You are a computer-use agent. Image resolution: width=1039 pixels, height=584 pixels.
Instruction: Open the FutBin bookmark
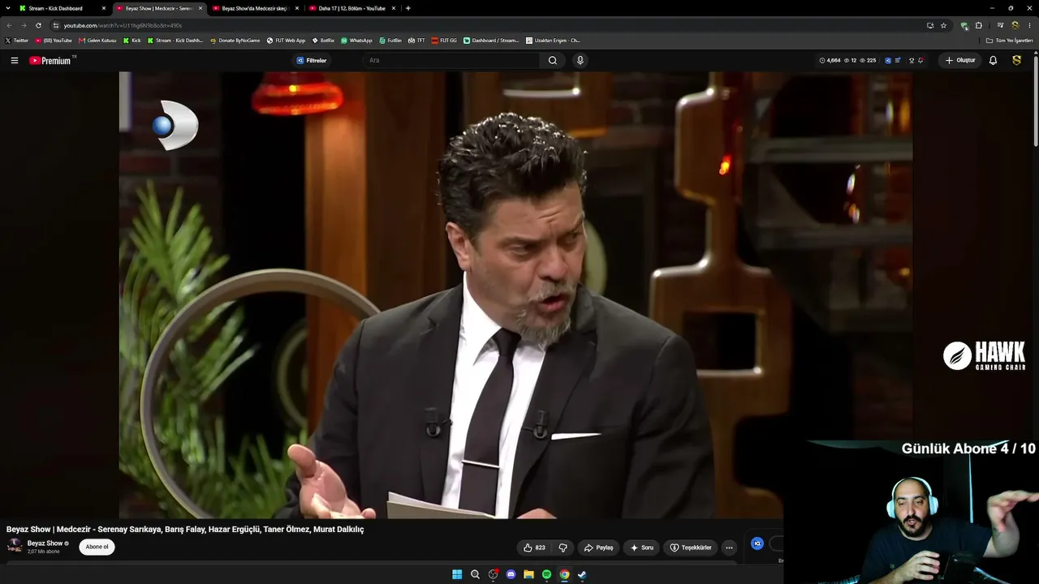[x=390, y=41]
